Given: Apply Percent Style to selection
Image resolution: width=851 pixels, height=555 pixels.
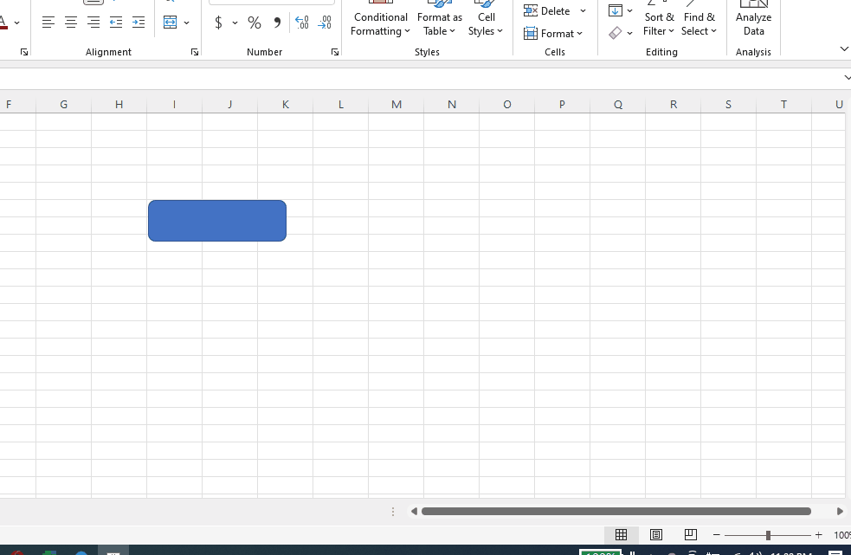Looking at the screenshot, I should 254,23.
